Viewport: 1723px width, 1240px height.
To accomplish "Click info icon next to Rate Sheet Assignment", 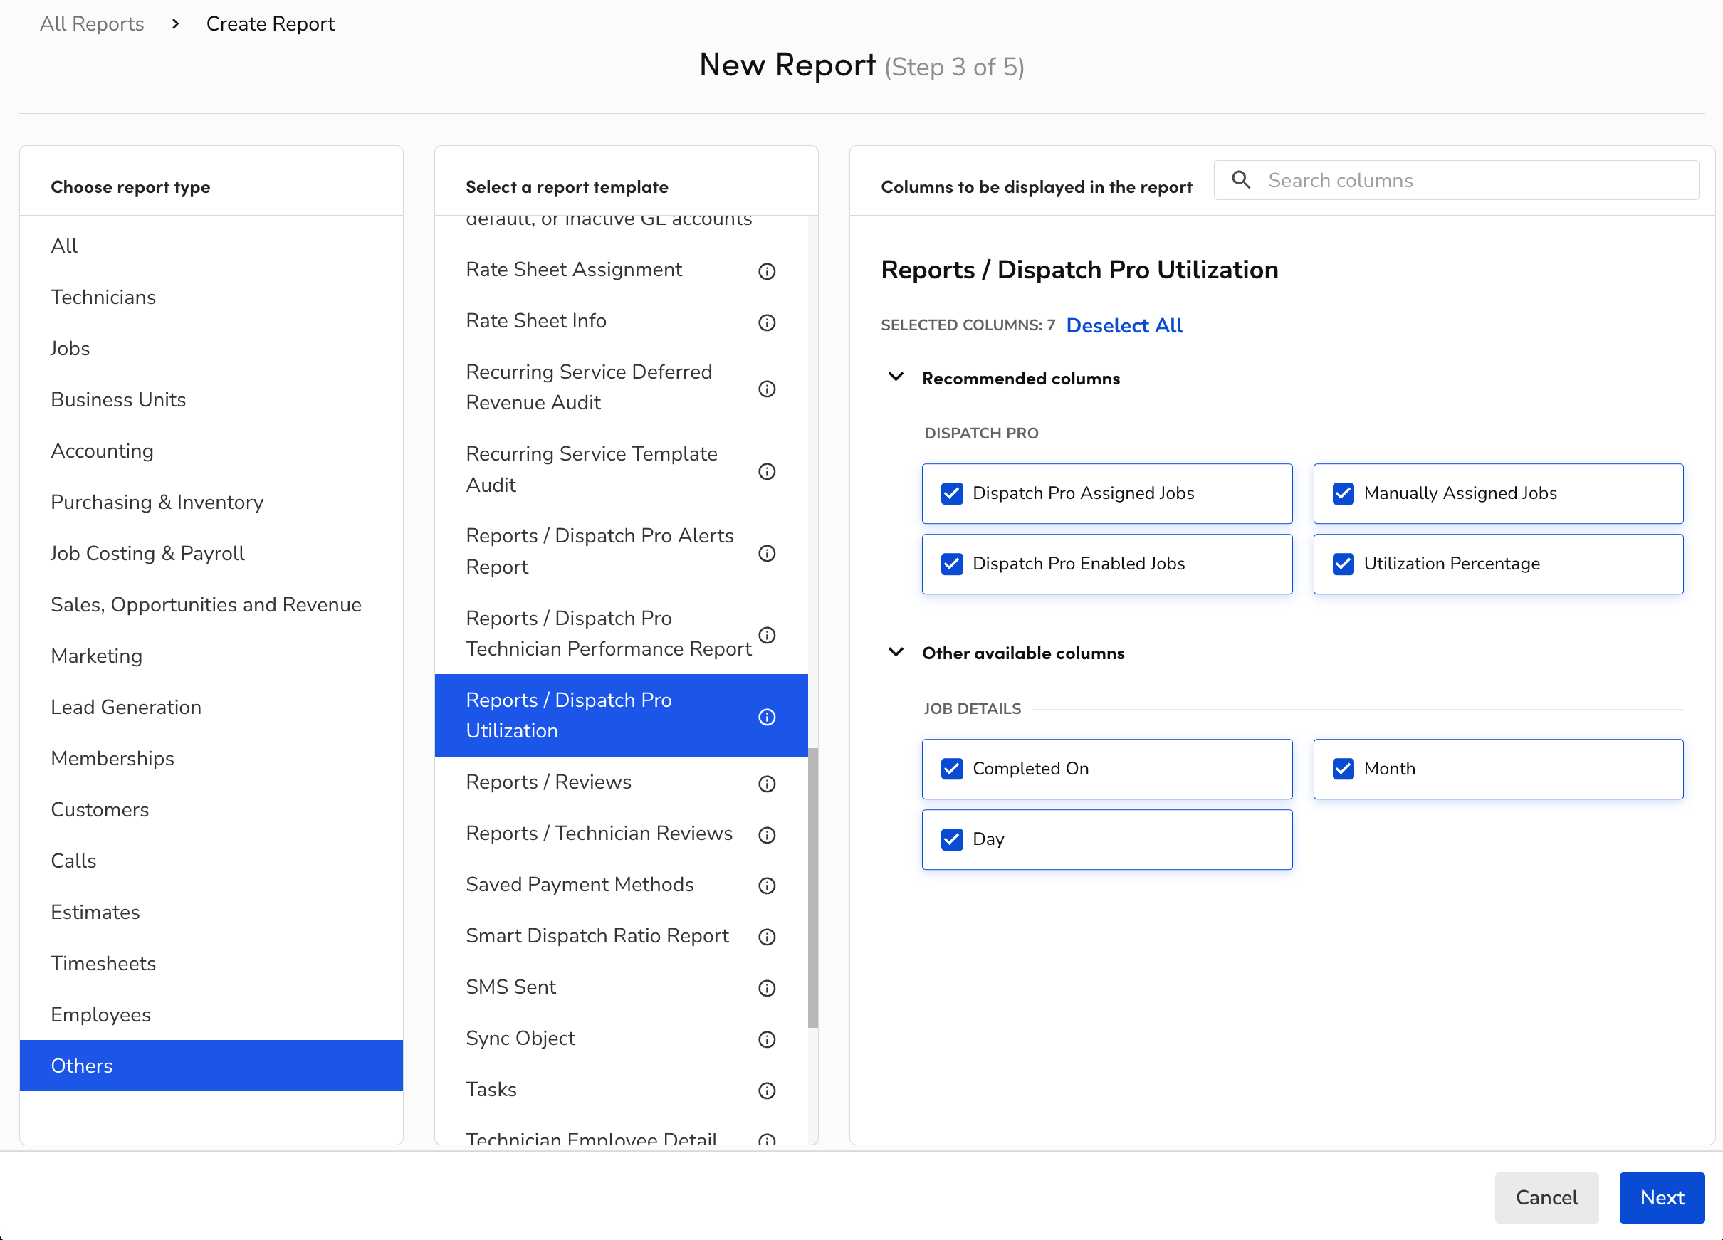I will pos(767,271).
